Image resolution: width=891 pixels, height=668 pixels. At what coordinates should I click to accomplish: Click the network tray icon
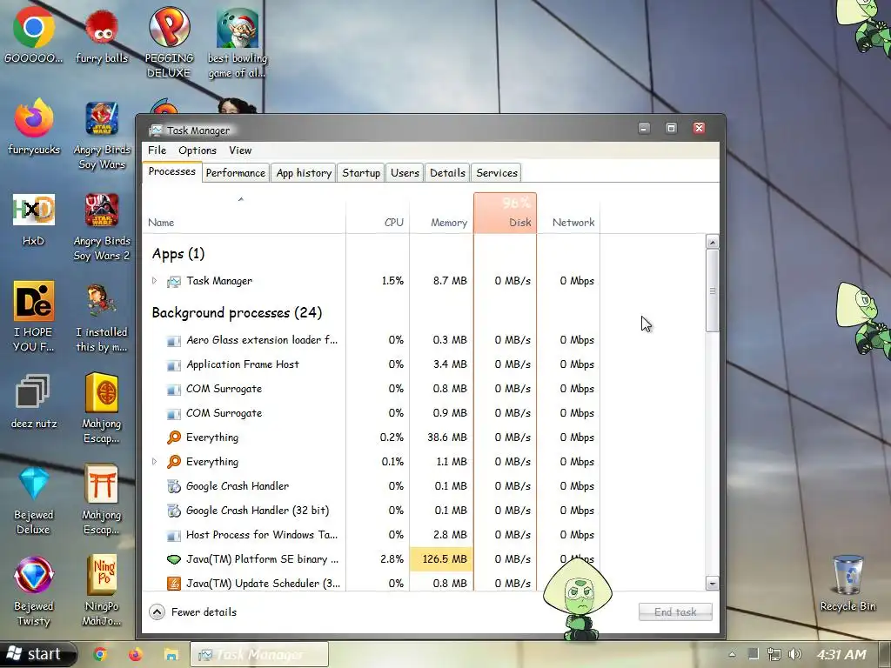774,654
